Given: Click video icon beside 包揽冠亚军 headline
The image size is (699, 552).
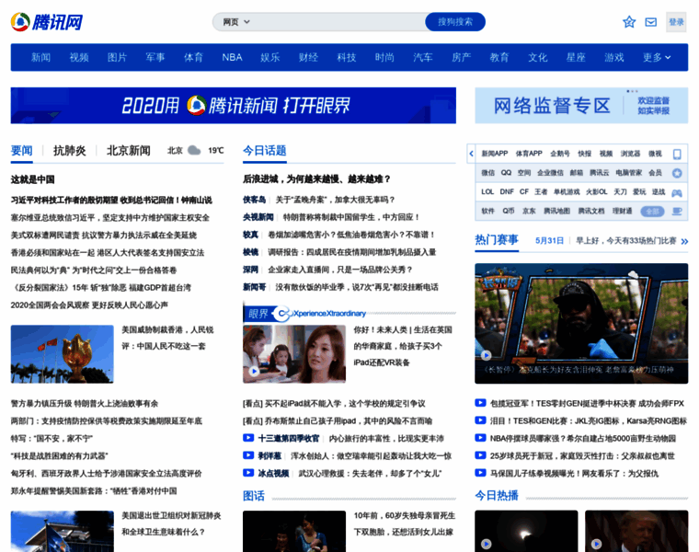Looking at the screenshot, I should point(480,403).
